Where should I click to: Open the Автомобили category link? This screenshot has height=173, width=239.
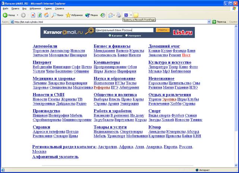pyautogui.click(x=45, y=46)
